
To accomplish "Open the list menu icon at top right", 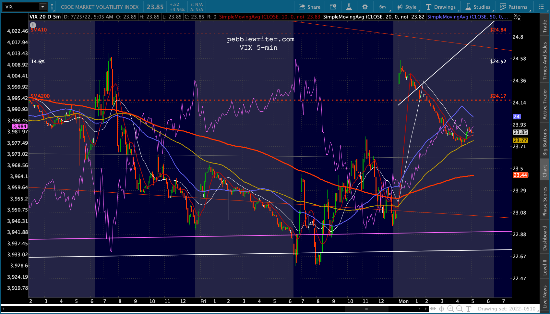I will point(541,7).
